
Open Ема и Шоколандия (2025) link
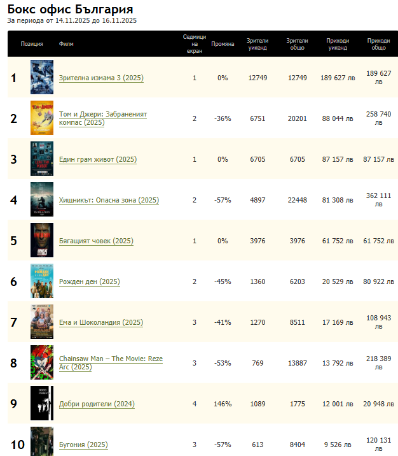click(x=100, y=323)
